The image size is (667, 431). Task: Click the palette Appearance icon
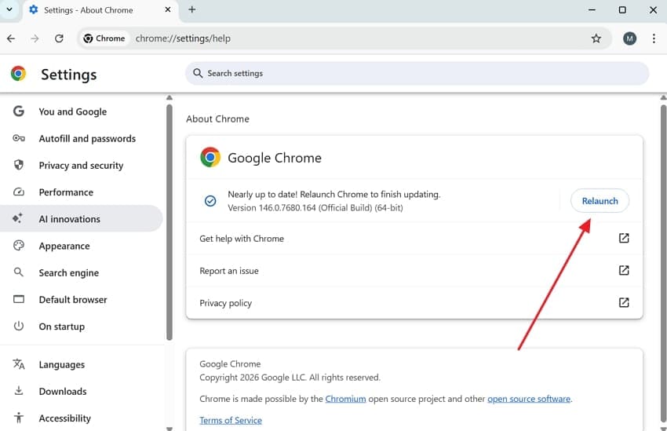(18, 246)
